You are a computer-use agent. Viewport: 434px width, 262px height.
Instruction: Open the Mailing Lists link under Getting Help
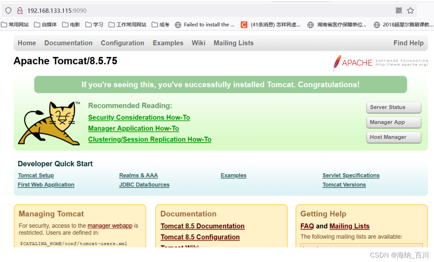click(349, 226)
